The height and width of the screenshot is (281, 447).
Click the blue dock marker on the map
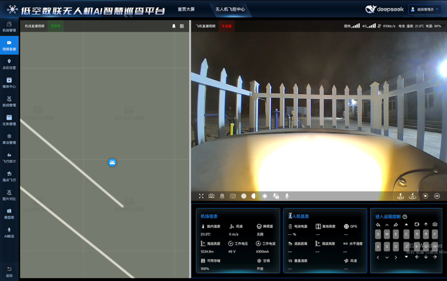tap(112, 162)
